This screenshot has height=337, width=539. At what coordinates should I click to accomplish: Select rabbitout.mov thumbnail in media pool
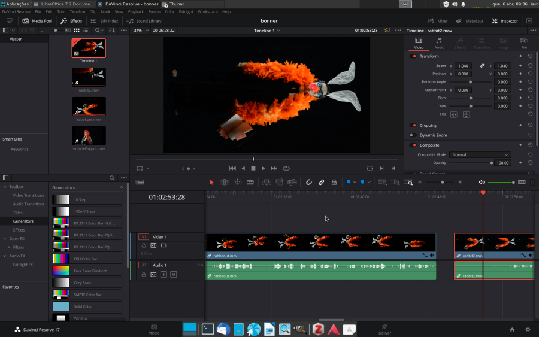[x=89, y=106]
